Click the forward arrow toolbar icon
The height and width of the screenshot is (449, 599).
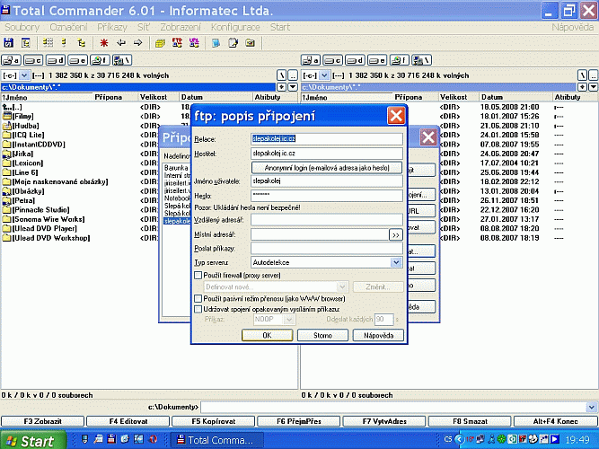(x=138, y=42)
